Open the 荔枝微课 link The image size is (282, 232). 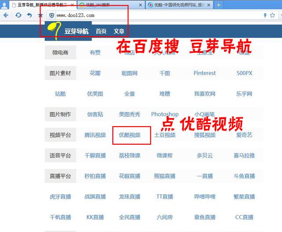pyautogui.click(x=130, y=156)
